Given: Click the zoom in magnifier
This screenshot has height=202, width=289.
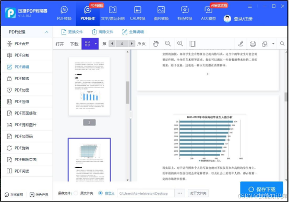Looking at the screenshot, I should pyautogui.click(x=180, y=44).
